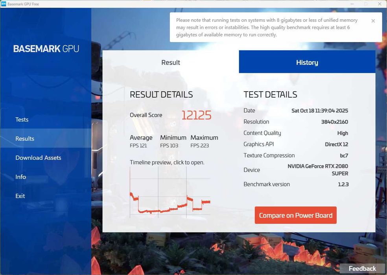Switch to the History tab

click(x=307, y=62)
